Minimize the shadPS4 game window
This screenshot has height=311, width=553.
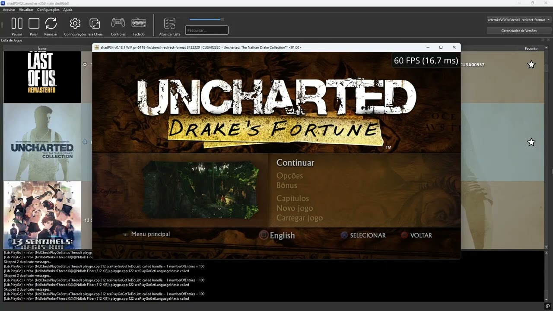(428, 48)
